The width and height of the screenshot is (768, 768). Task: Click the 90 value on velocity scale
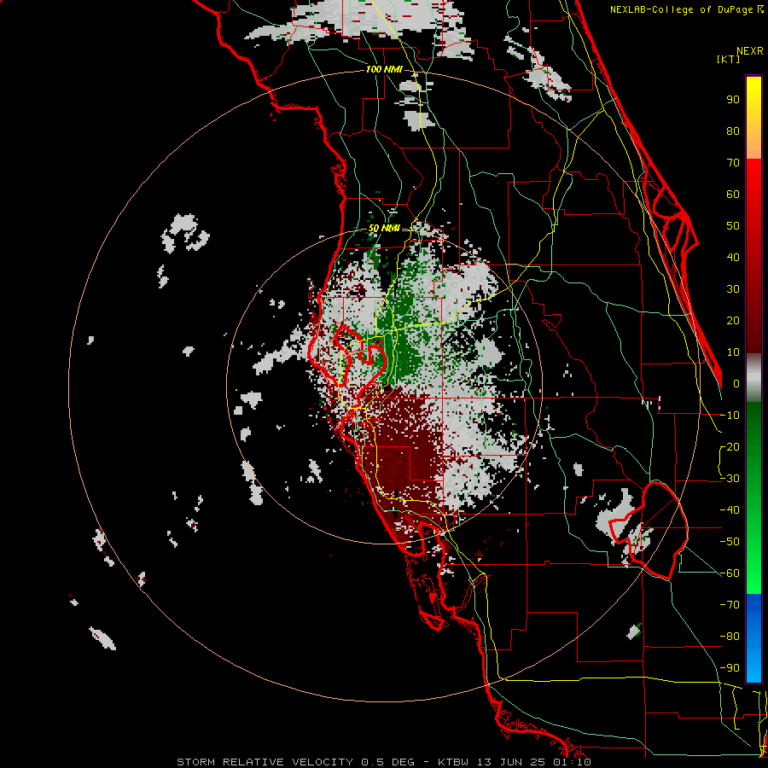pyautogui.click(x=733, y=100)
